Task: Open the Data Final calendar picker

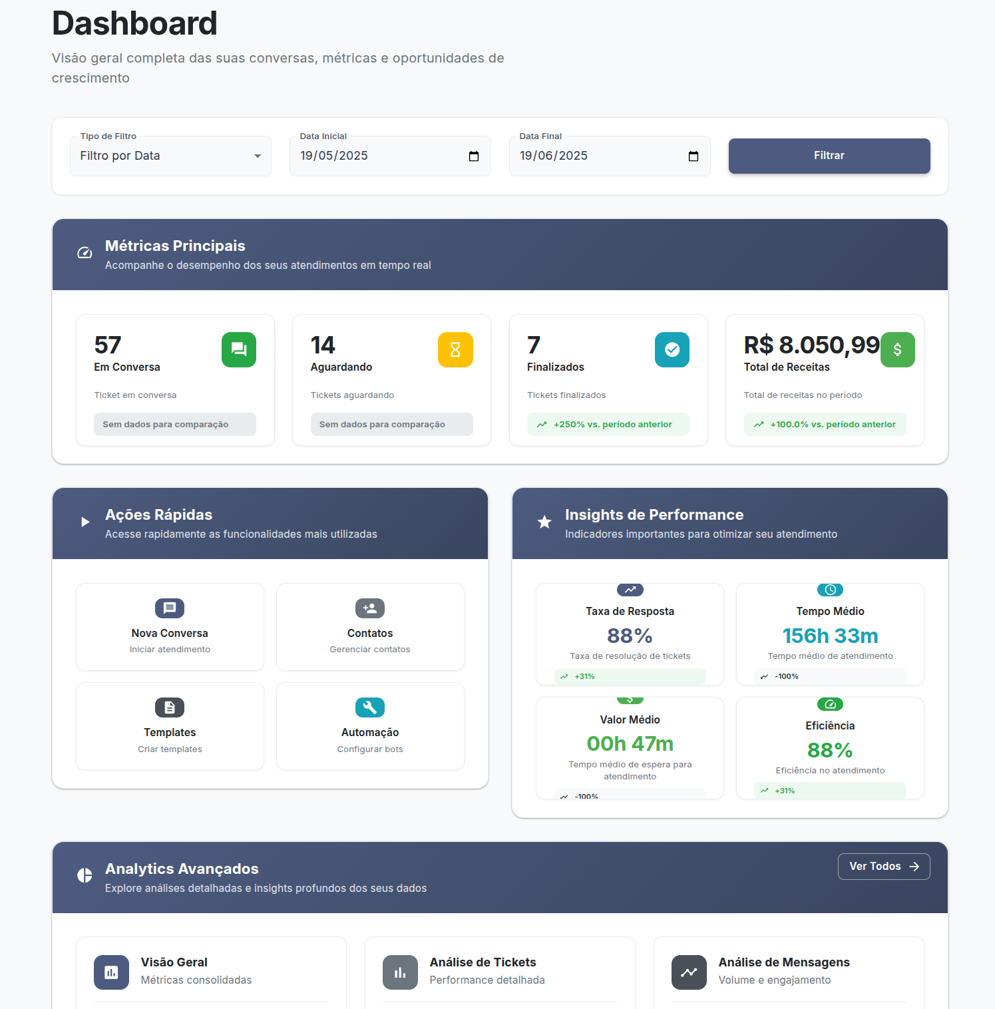Action: [693, 156]
